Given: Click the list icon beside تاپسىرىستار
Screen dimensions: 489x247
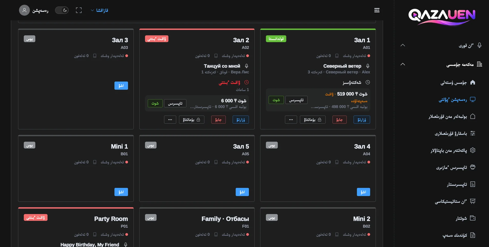Looking at the screenshot, I should coord(473,184).
